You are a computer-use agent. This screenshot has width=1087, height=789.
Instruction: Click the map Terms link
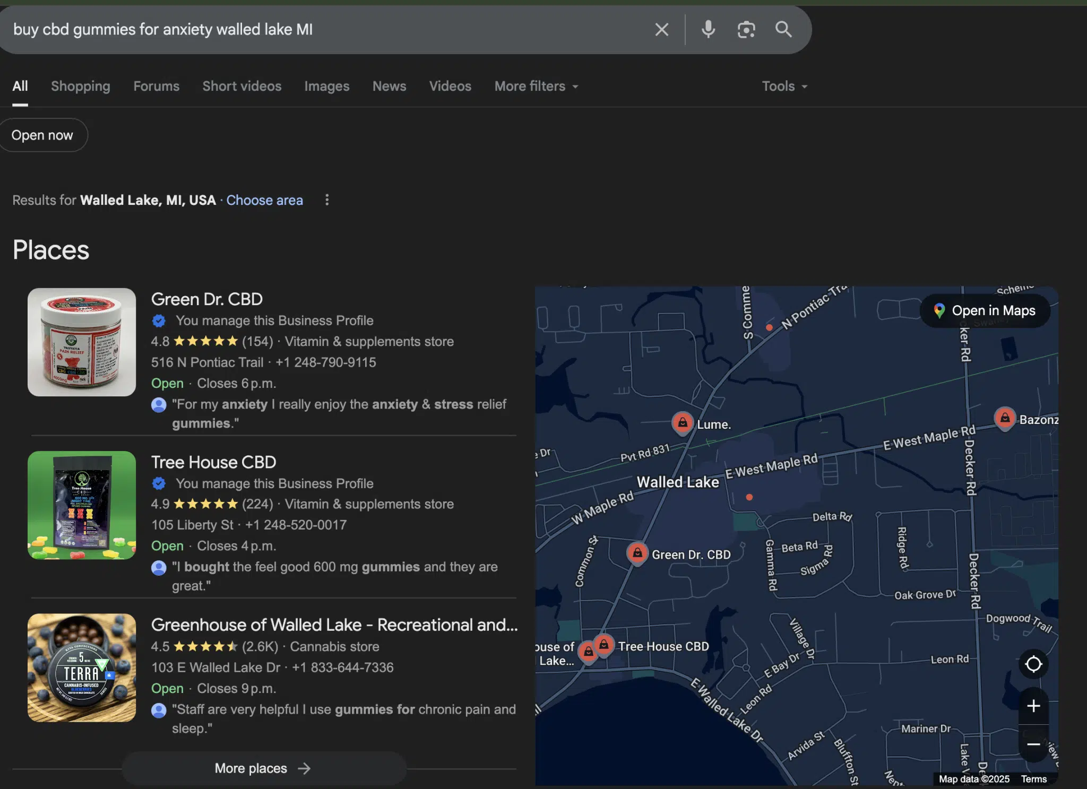coord(1034,779)
